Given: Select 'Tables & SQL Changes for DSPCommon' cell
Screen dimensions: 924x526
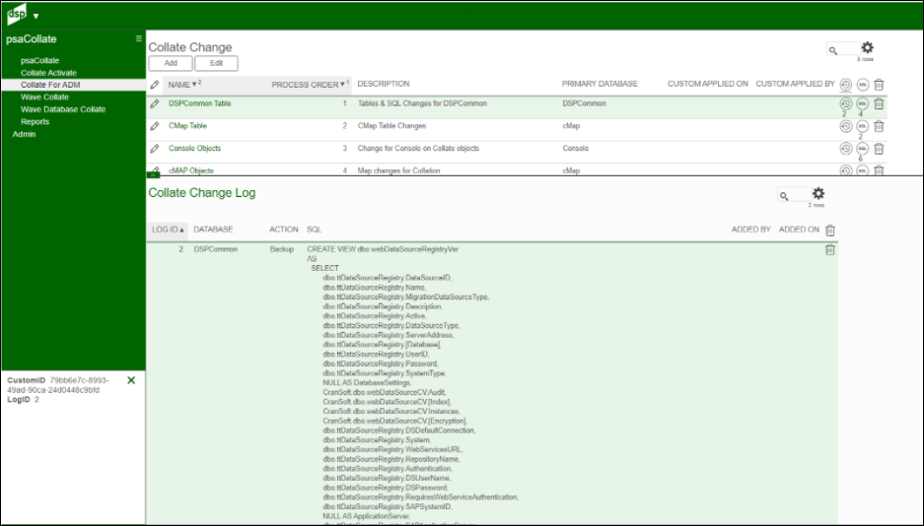Looking at the screenshot, I should (x=422, y=103).
